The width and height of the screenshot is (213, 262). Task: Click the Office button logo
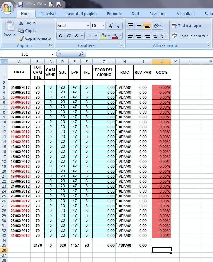(x=8, y=6)
